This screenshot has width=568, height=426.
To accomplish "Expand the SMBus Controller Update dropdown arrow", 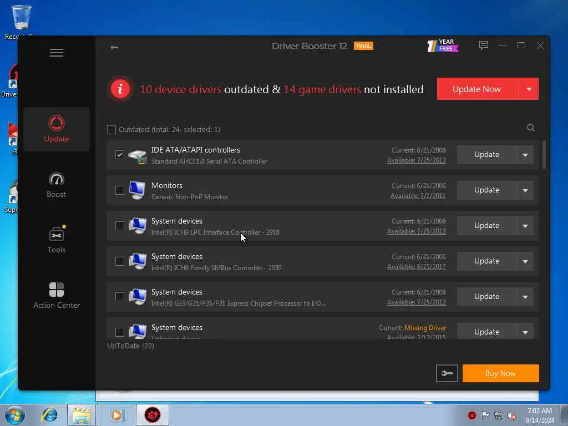I will [x=525, y=261].
